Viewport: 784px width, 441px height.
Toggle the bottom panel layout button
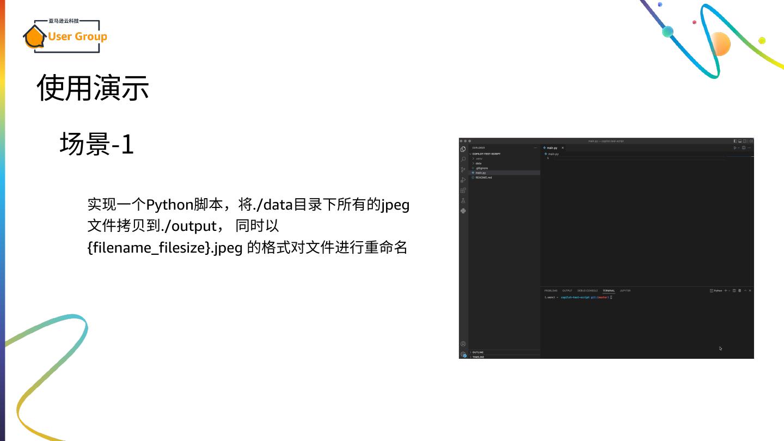click(740, 141)
